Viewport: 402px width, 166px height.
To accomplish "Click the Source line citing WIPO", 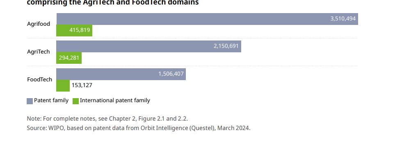I will (138, 128).
